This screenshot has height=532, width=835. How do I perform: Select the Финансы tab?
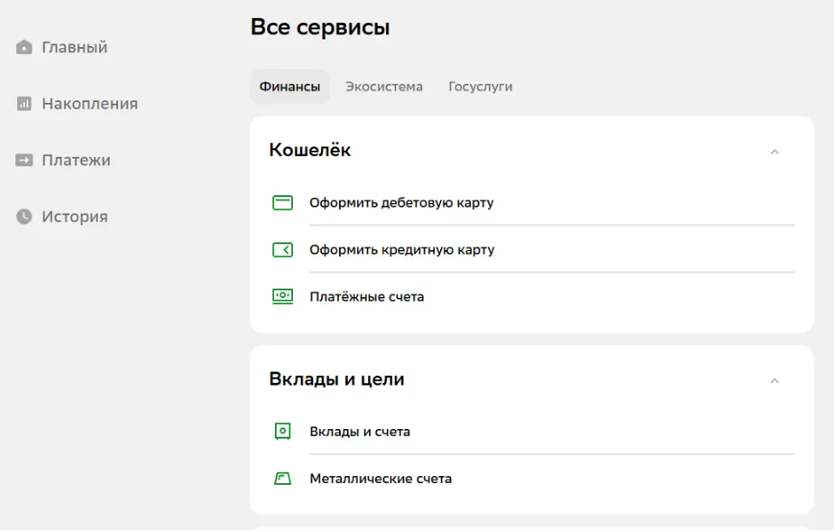pyautogui.click(x=288, y=87)
